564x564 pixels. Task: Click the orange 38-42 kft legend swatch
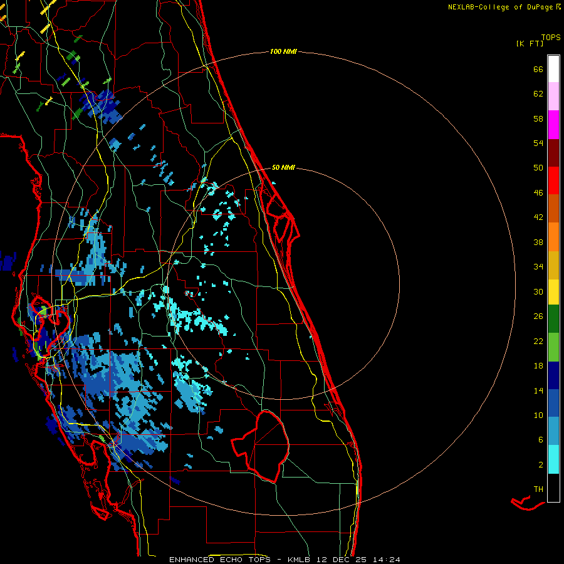click(553, 237)
